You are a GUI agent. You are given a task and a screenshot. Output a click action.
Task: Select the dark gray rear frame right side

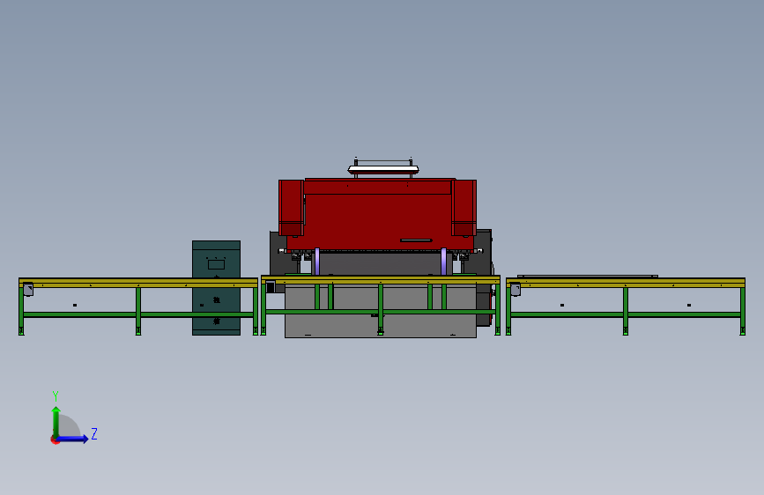click(x=484, y=254)
